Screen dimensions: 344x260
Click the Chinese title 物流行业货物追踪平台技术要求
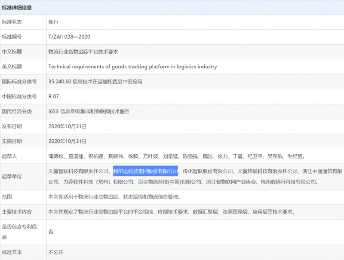[x=83, y=52]
